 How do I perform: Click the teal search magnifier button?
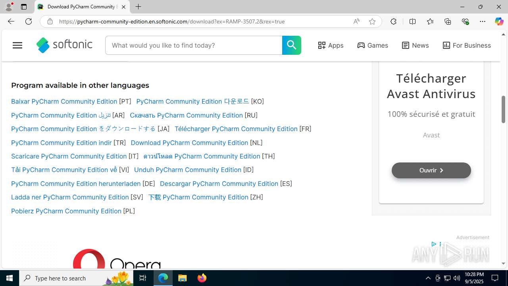pyautogui.click(x=291, y=45)
